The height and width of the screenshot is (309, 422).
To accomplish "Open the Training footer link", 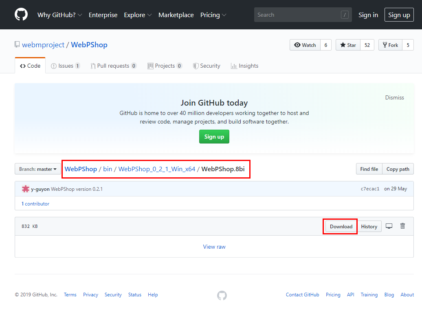I will 369,295.
